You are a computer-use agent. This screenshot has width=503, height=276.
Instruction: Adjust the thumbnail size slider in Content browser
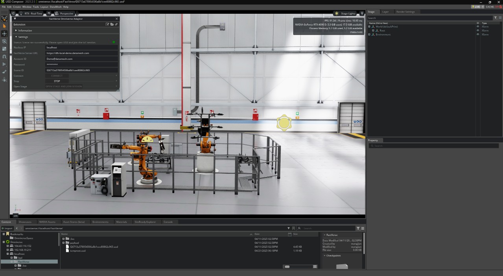(287, 267)
